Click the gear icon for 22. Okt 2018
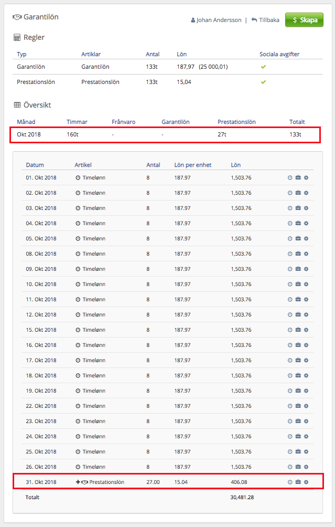335x527 pixels. pos(306,406)
